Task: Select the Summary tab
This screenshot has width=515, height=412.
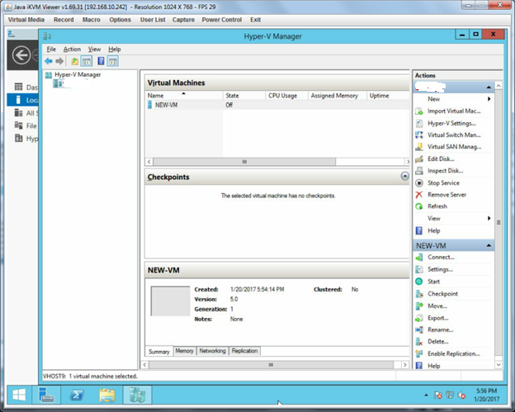Action: tap(159, 352)
